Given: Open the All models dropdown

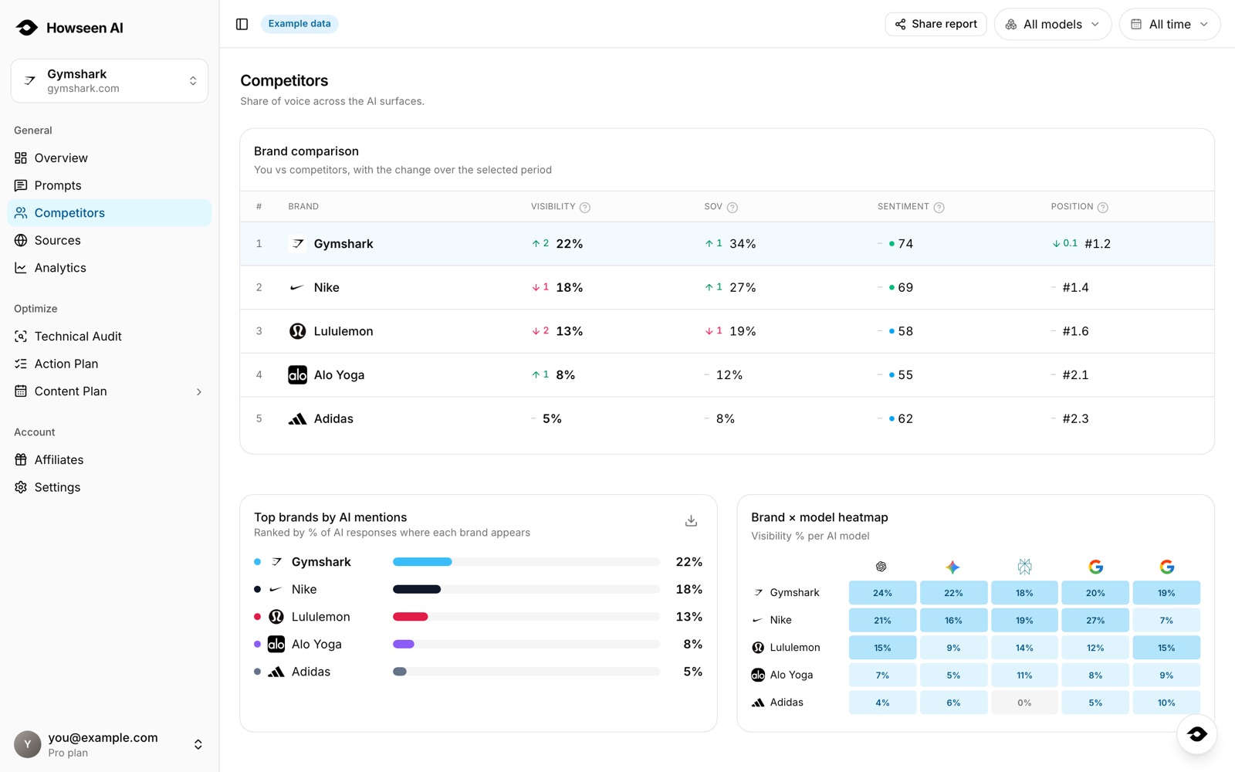Looking at the screenshot, I should pos(1053,24).
